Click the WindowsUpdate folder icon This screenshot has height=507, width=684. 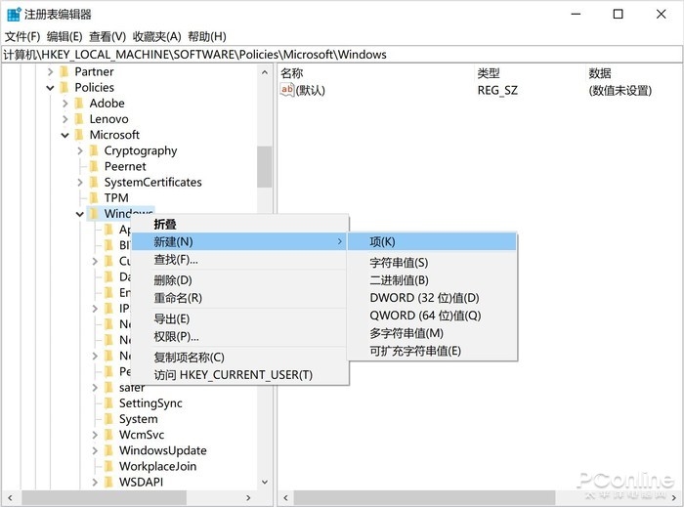click(109, 450)
